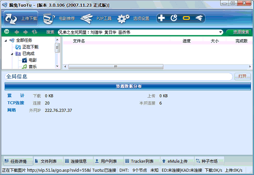This screenshot has width=254, height=175.
Task: Collapse the 全部任务 tree node
Action: coord(6,41)
